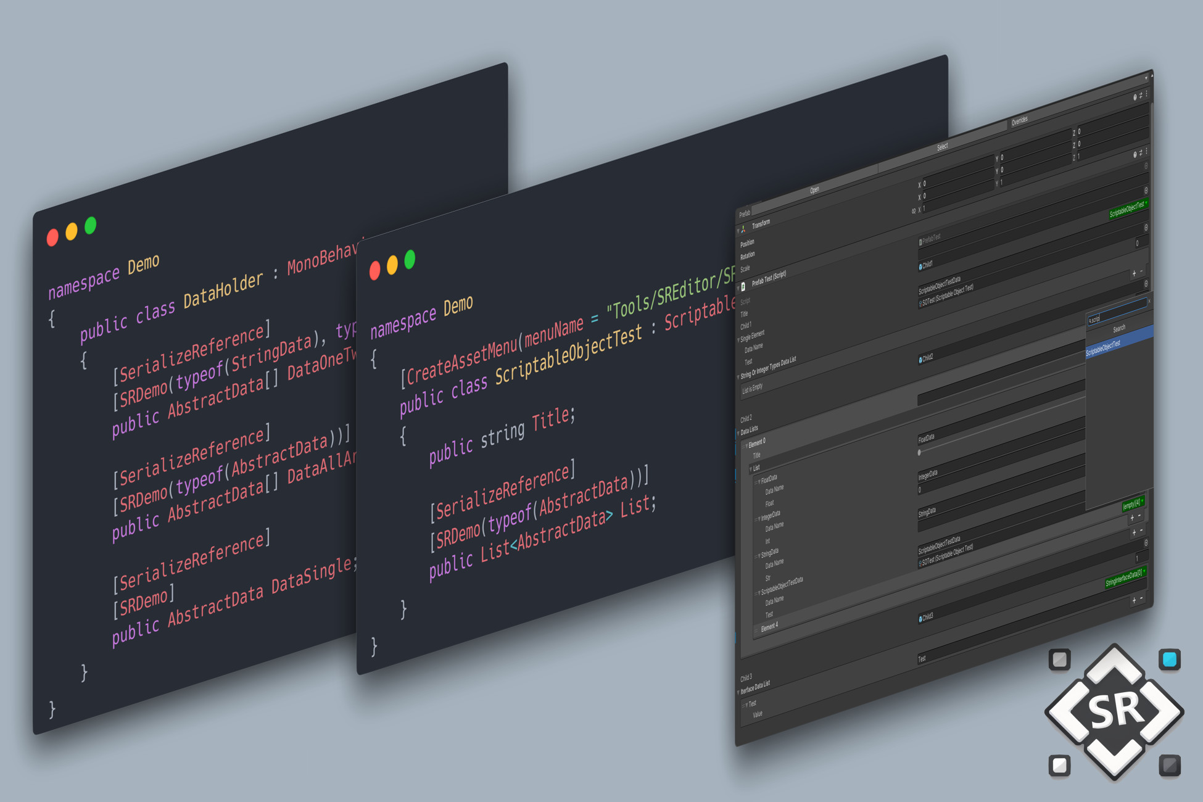Add an element to String Or Integer Types Data List
Image resolution: width=1203 pixels, height=802 pixels.
(1134, 273)
